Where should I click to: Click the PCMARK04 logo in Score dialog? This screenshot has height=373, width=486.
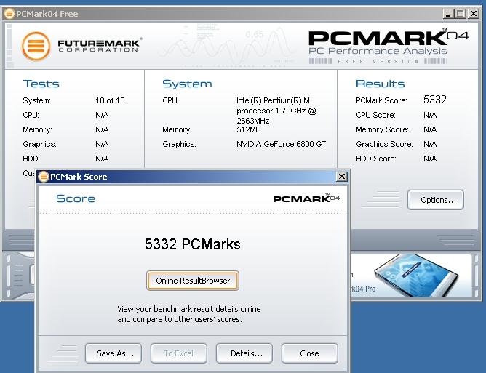pos(306,198)
